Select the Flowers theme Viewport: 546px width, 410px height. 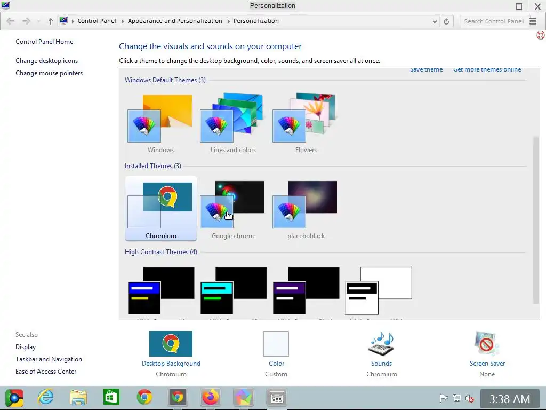[x=306, y=124]
